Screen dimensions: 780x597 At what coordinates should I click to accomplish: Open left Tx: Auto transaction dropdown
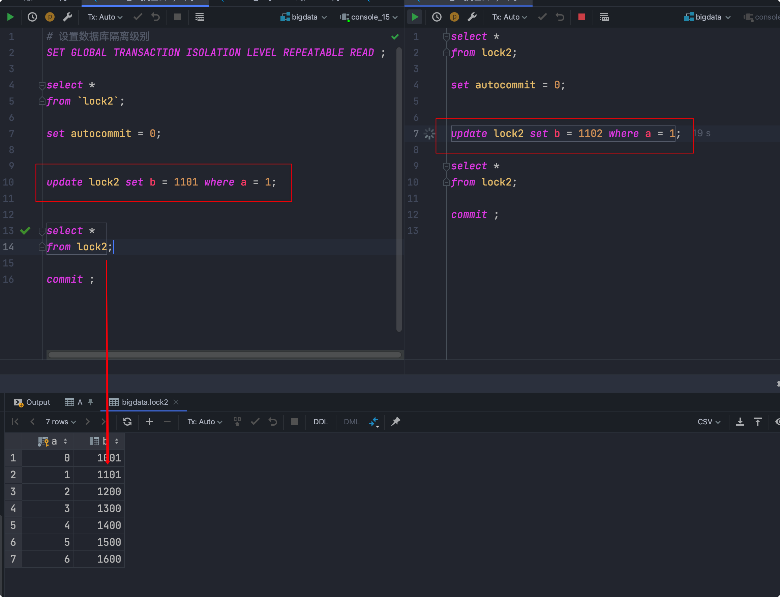105,17
